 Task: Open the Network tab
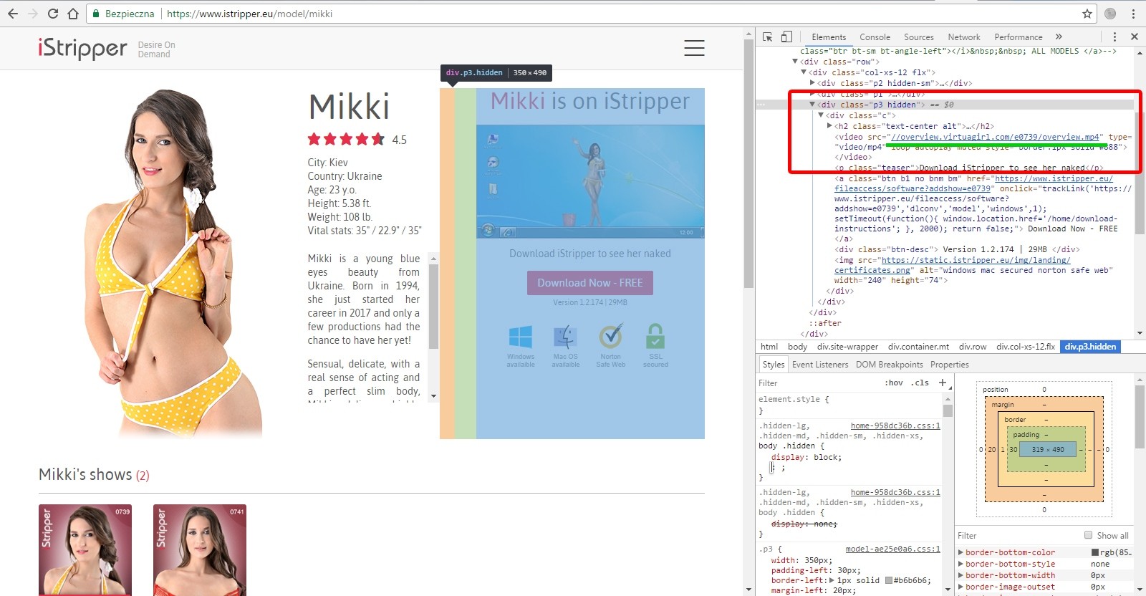(x=964, y=37)
